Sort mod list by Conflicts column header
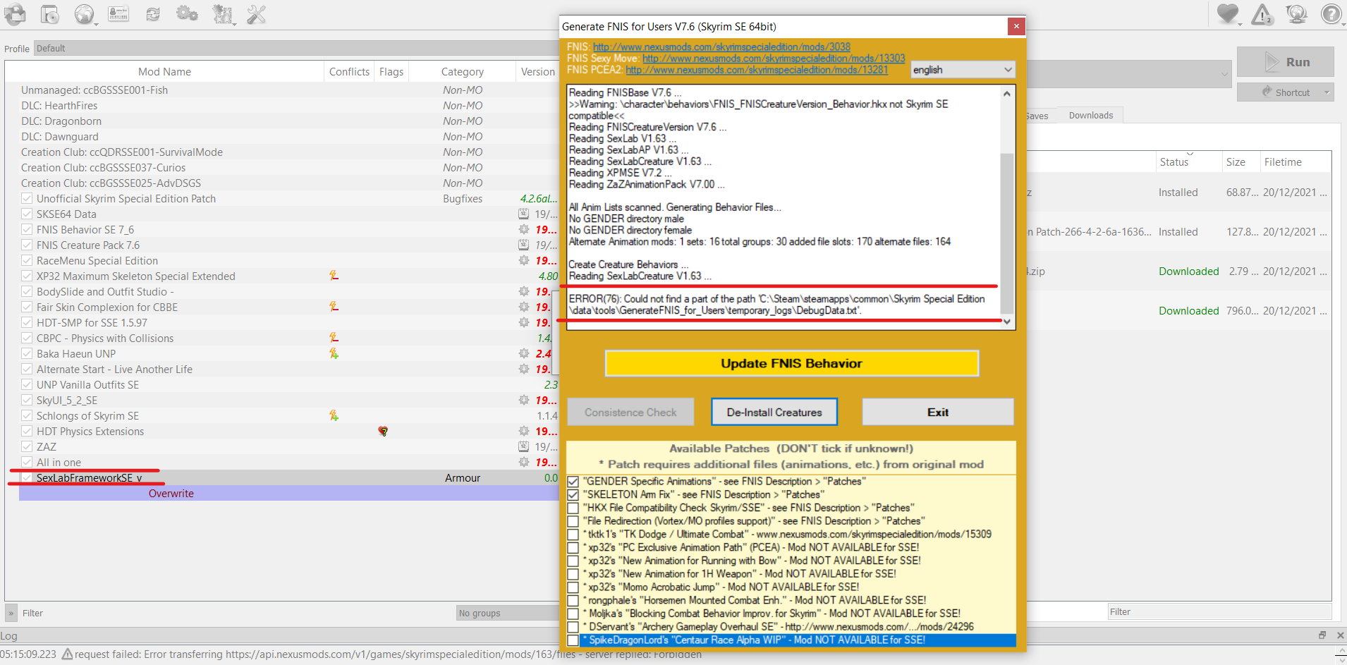The width and height of the screenshot is (1347, 665). pyautogui.click(x=349, y=72)
